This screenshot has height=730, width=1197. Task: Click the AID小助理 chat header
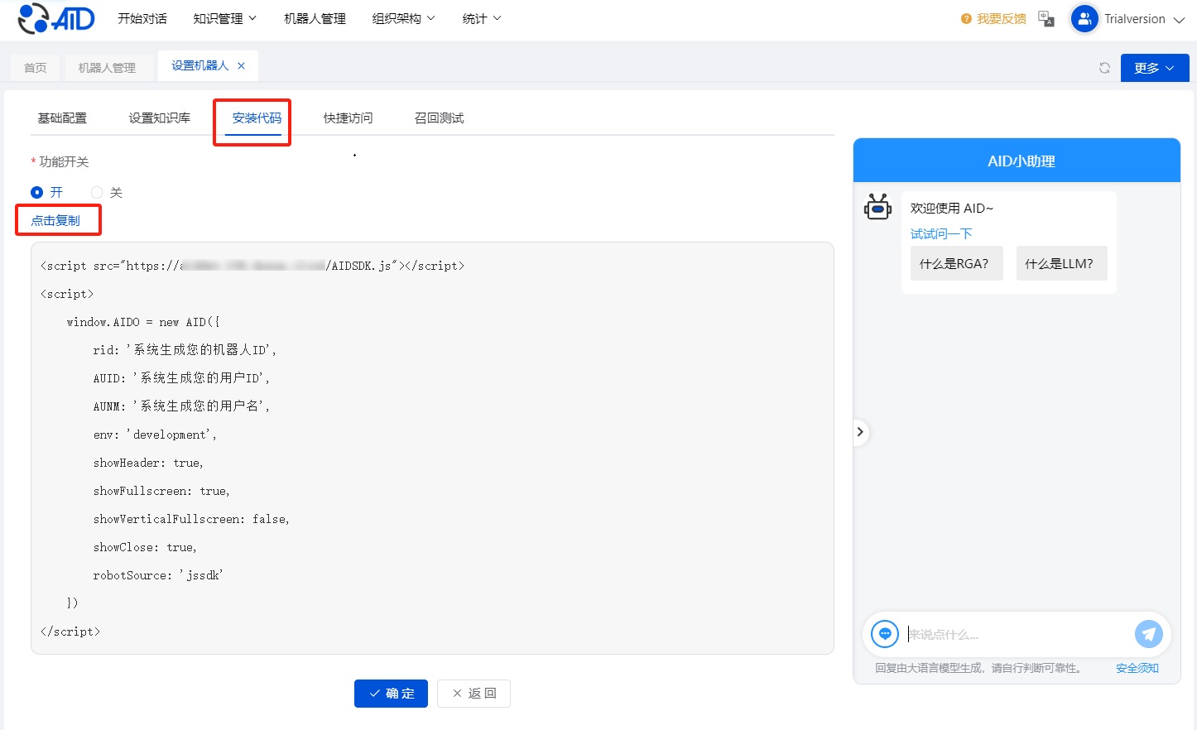tap(1017, 161)
